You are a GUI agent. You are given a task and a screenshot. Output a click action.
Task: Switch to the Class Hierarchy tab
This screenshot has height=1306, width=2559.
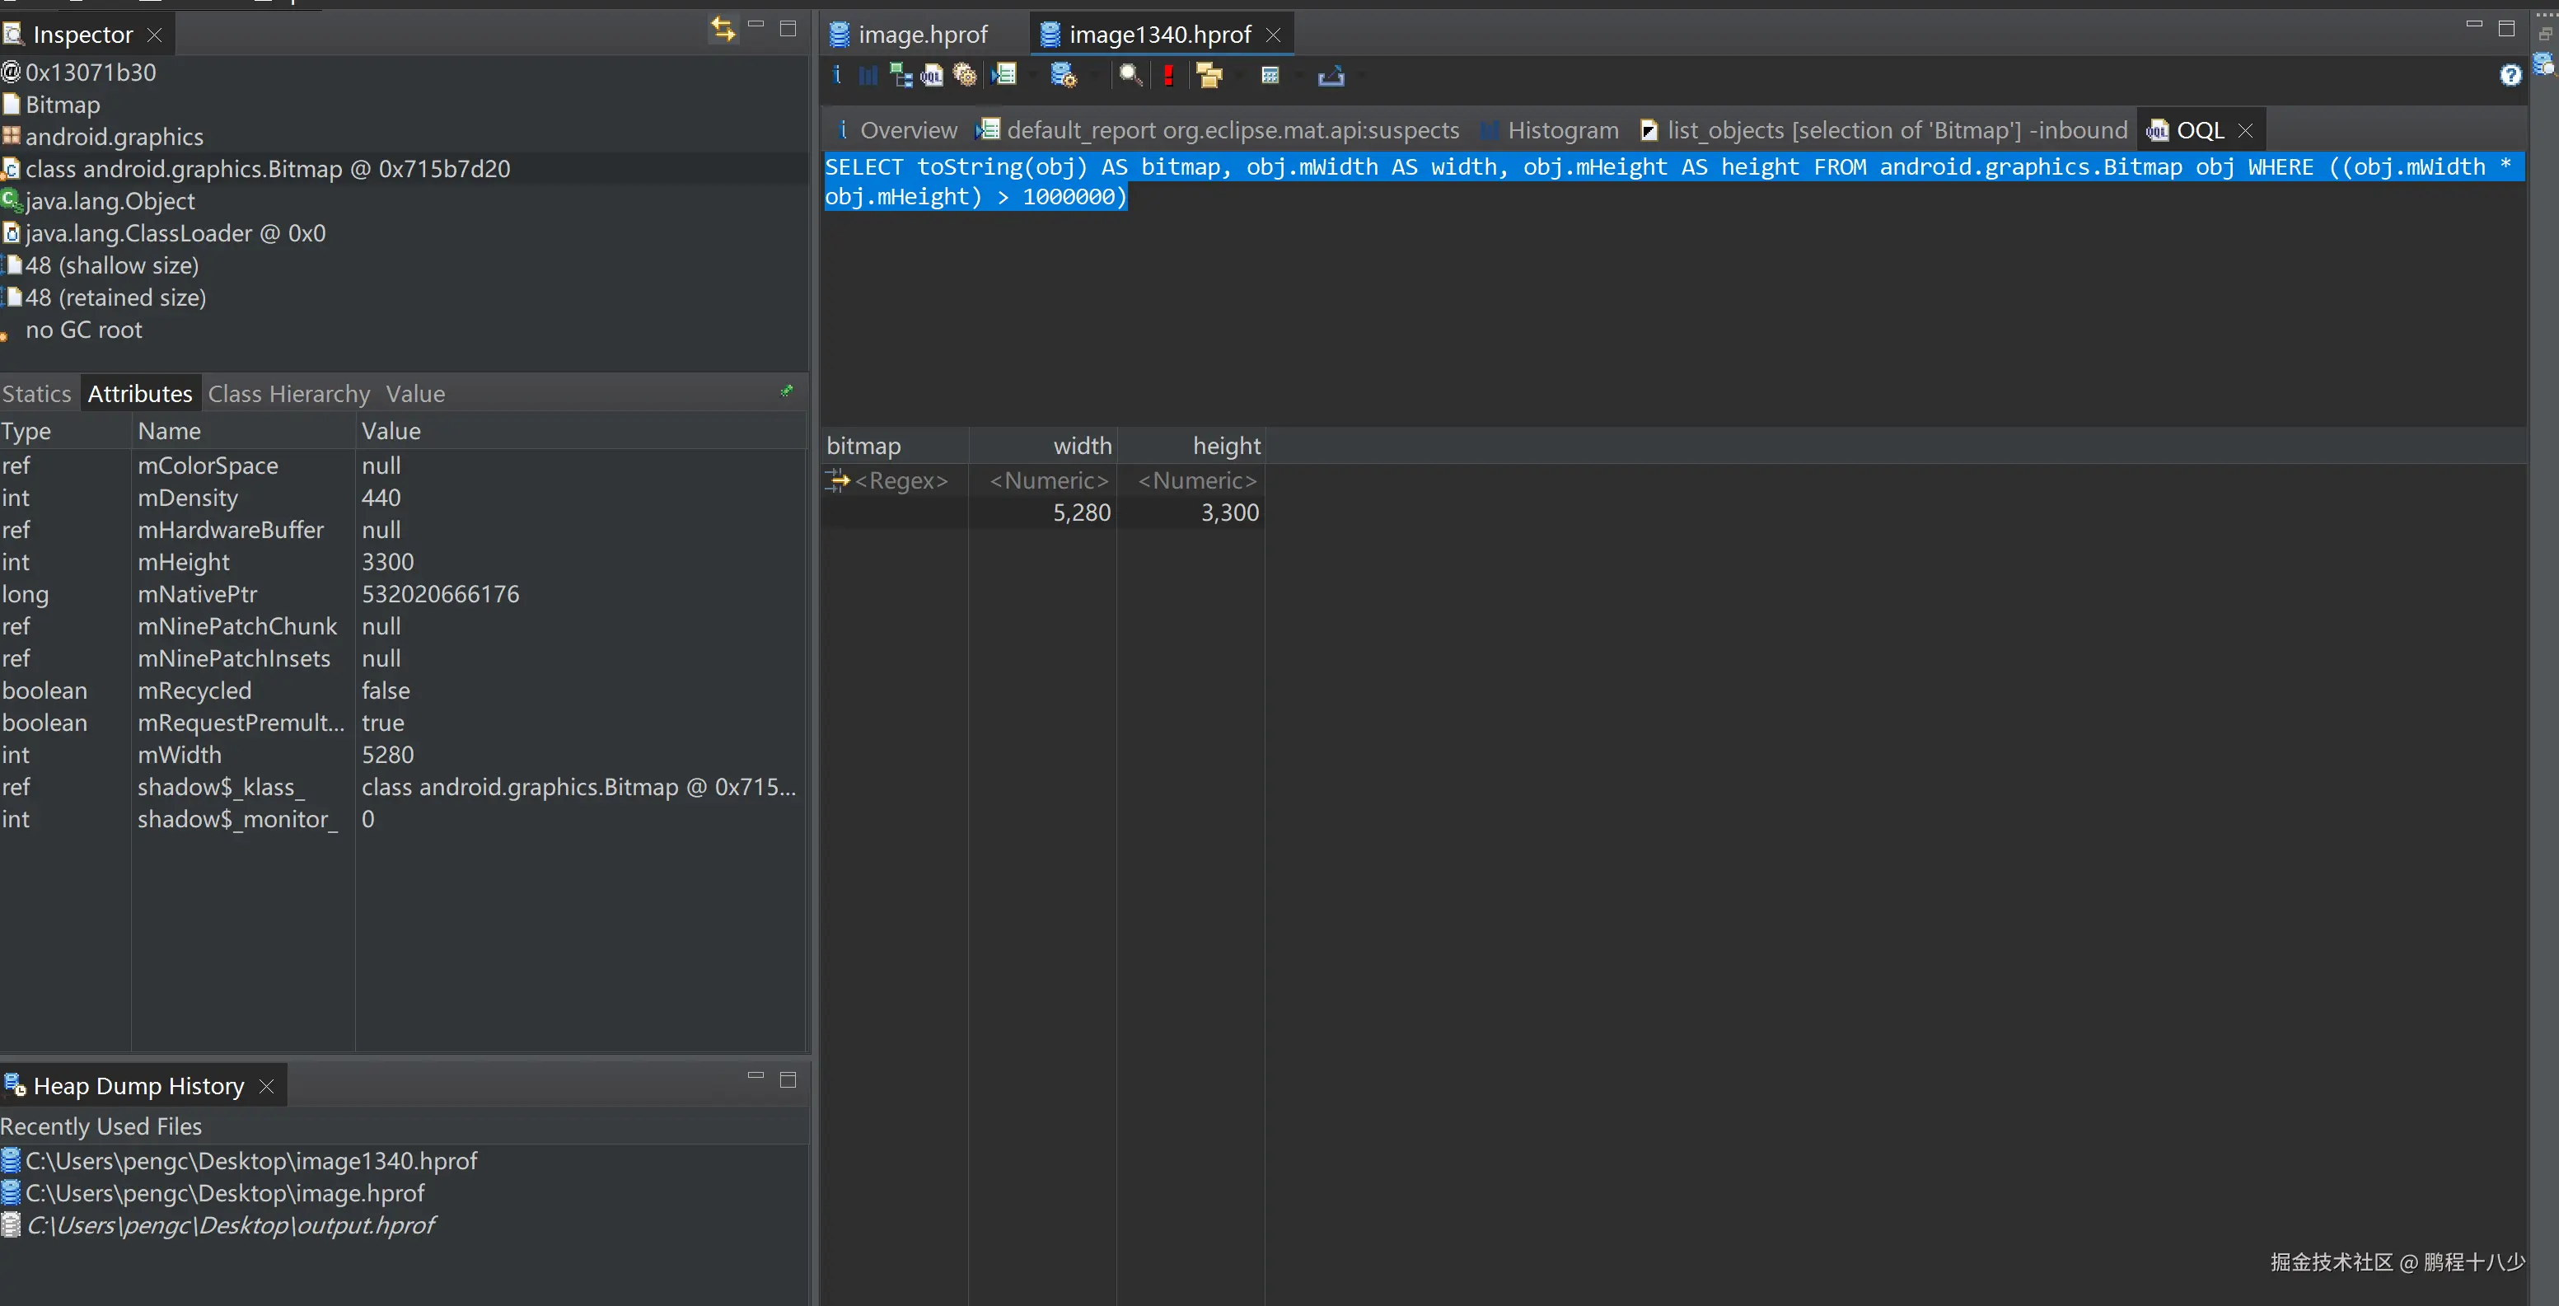pyautogui.click(x=288, y=395)
